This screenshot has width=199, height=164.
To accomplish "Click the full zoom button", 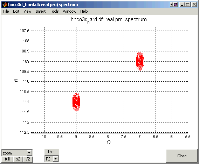I will pyautogui.click(x=7, y=159).
